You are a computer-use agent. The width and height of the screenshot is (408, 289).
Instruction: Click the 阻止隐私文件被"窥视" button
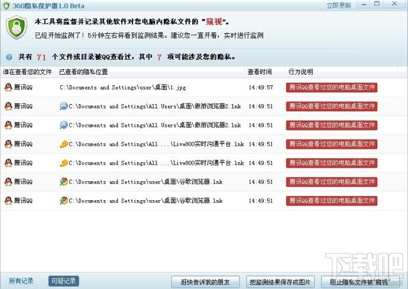(360, 282)
